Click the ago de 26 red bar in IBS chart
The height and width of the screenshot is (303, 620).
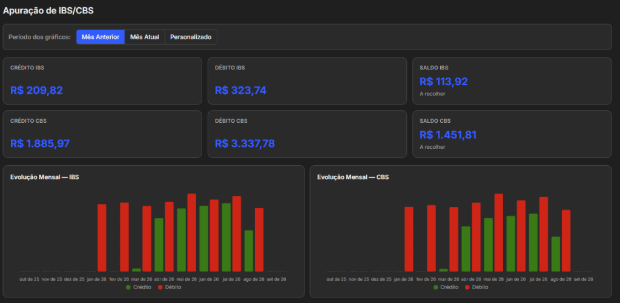click(x=259, y=239)
